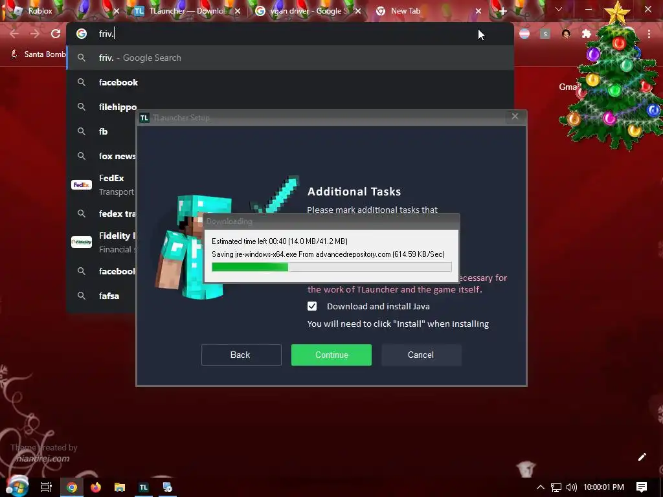This screenshot has height=497, width=663.
Task: Open the FedEx site suggestion
Action: point(102,184)
